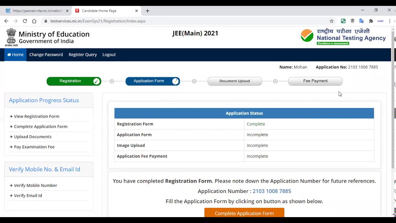The width and height of the screenshot is (396, 223).
Task: Click the National Testing Agency logo
Action: tap(343, 37)
